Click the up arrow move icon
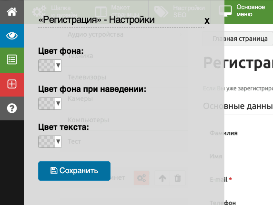Viewport: 273px width, 205px height. click(162, 178)
